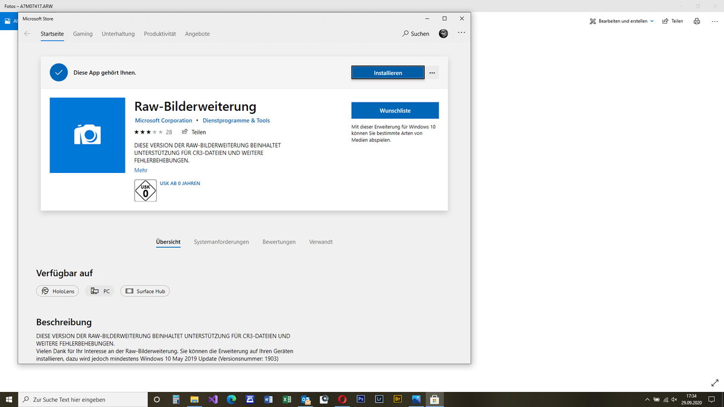Open the 'Dienstprogramme & Tools' link
The width and height of the screenshot is (724, 407).
(237, 120)
